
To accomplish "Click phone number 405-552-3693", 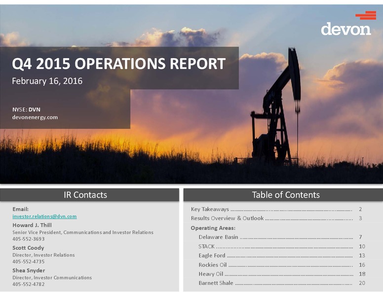I will (x=29, y=239).
